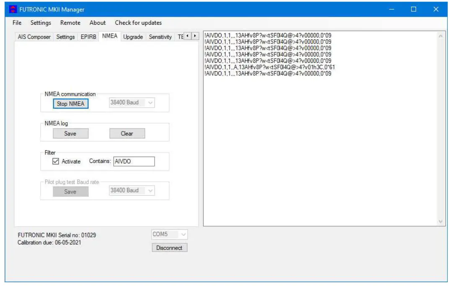Switch to the Settings tab
Viewport: 449px width, 286px height.
65,37
